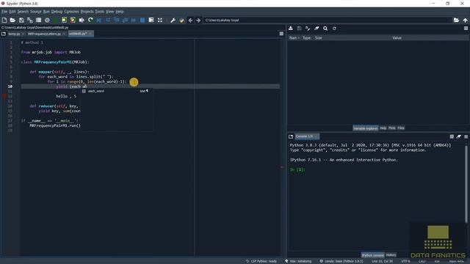Interrupt the kernel with the console stop icon
The width and height of the screenshot is (470, 264).
(452, 136)
